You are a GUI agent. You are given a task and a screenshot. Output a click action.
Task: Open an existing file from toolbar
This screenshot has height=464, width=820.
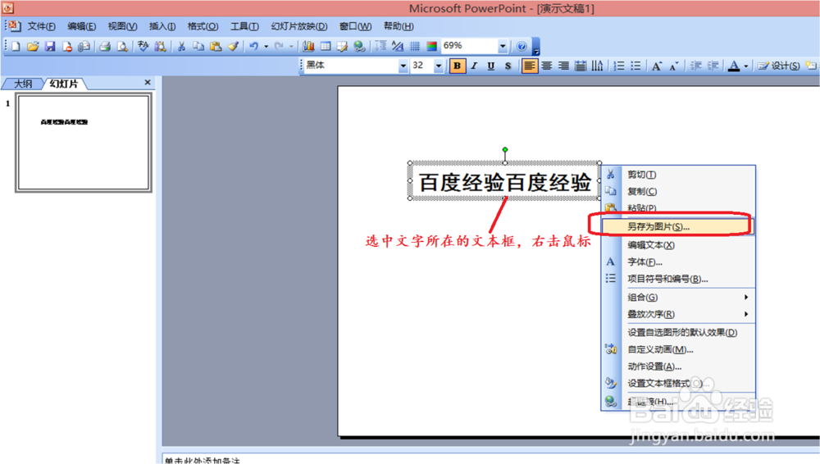(x=33, y=47)
